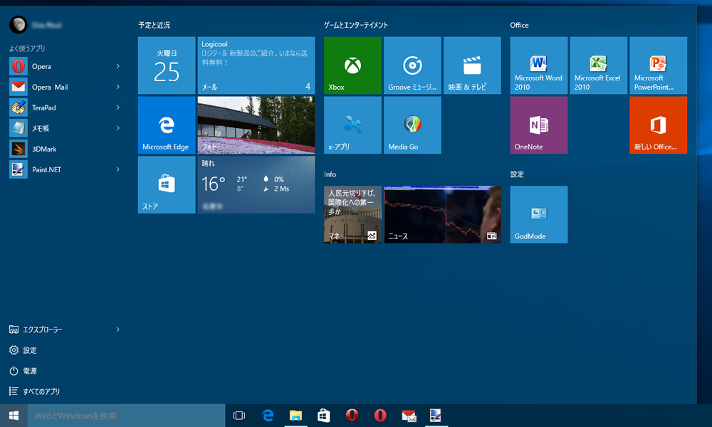Viewport: 712px width, 427px height.
Task: Open the calendar tile showing 25
Action: coord(166,65)
